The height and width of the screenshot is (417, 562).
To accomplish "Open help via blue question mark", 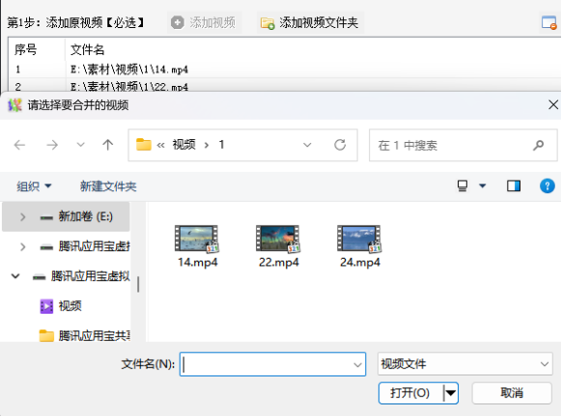I will tap(547, 186).
